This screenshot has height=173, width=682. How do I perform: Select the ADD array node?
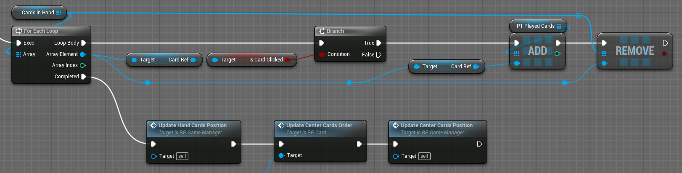[x=537, y=51]
